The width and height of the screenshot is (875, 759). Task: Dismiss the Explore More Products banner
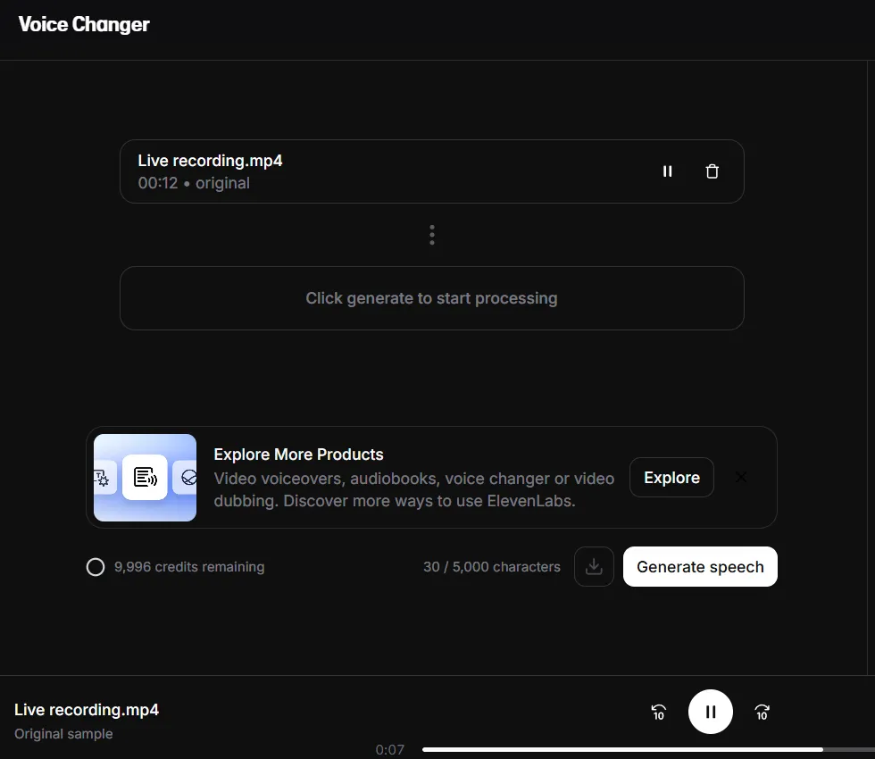[740, 477]
